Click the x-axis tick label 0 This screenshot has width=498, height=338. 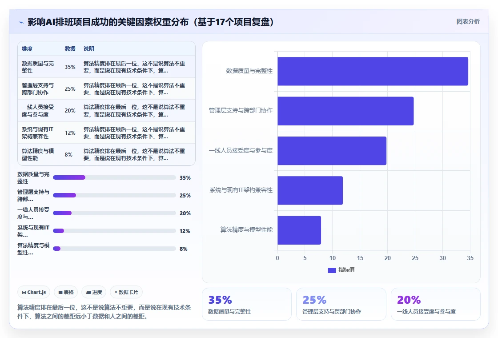tap(277, 258)
